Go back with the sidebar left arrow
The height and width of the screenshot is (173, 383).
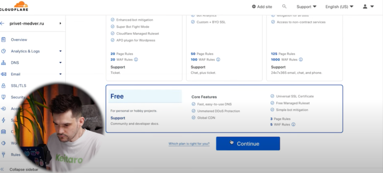[x=2, y=24]
